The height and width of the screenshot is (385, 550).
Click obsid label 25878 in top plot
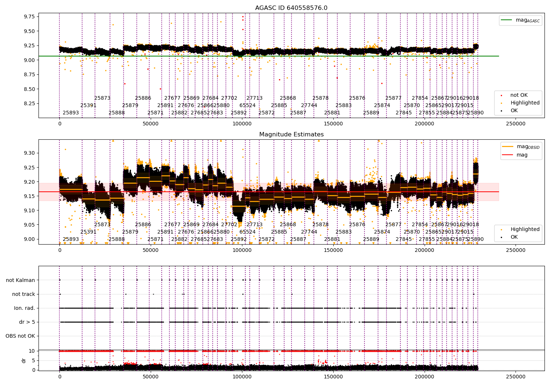[320, 98]
